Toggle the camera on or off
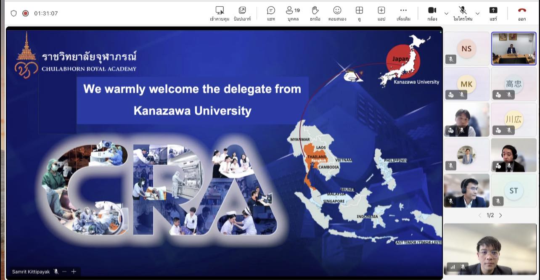Screen dimensions: 540x280 pyautogui.click(x=432, y=13)
